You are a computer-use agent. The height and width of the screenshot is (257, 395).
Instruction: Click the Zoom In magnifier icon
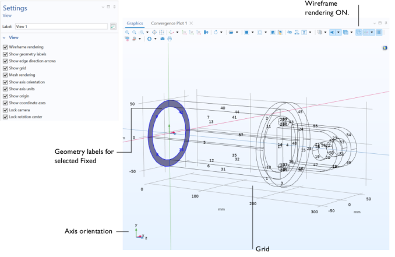pyautogui.click(x=128, y=32)
